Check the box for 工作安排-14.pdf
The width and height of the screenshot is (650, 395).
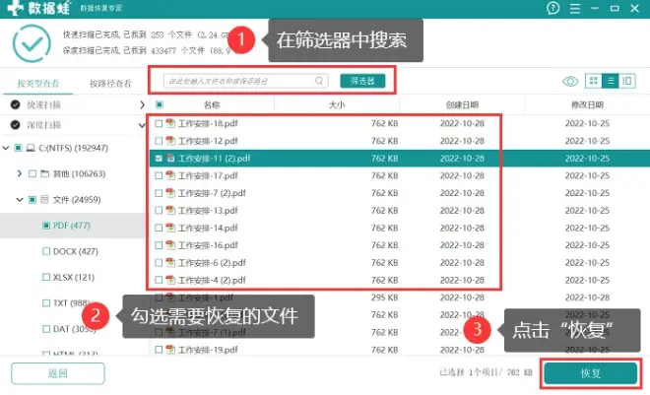coord(159,228)
